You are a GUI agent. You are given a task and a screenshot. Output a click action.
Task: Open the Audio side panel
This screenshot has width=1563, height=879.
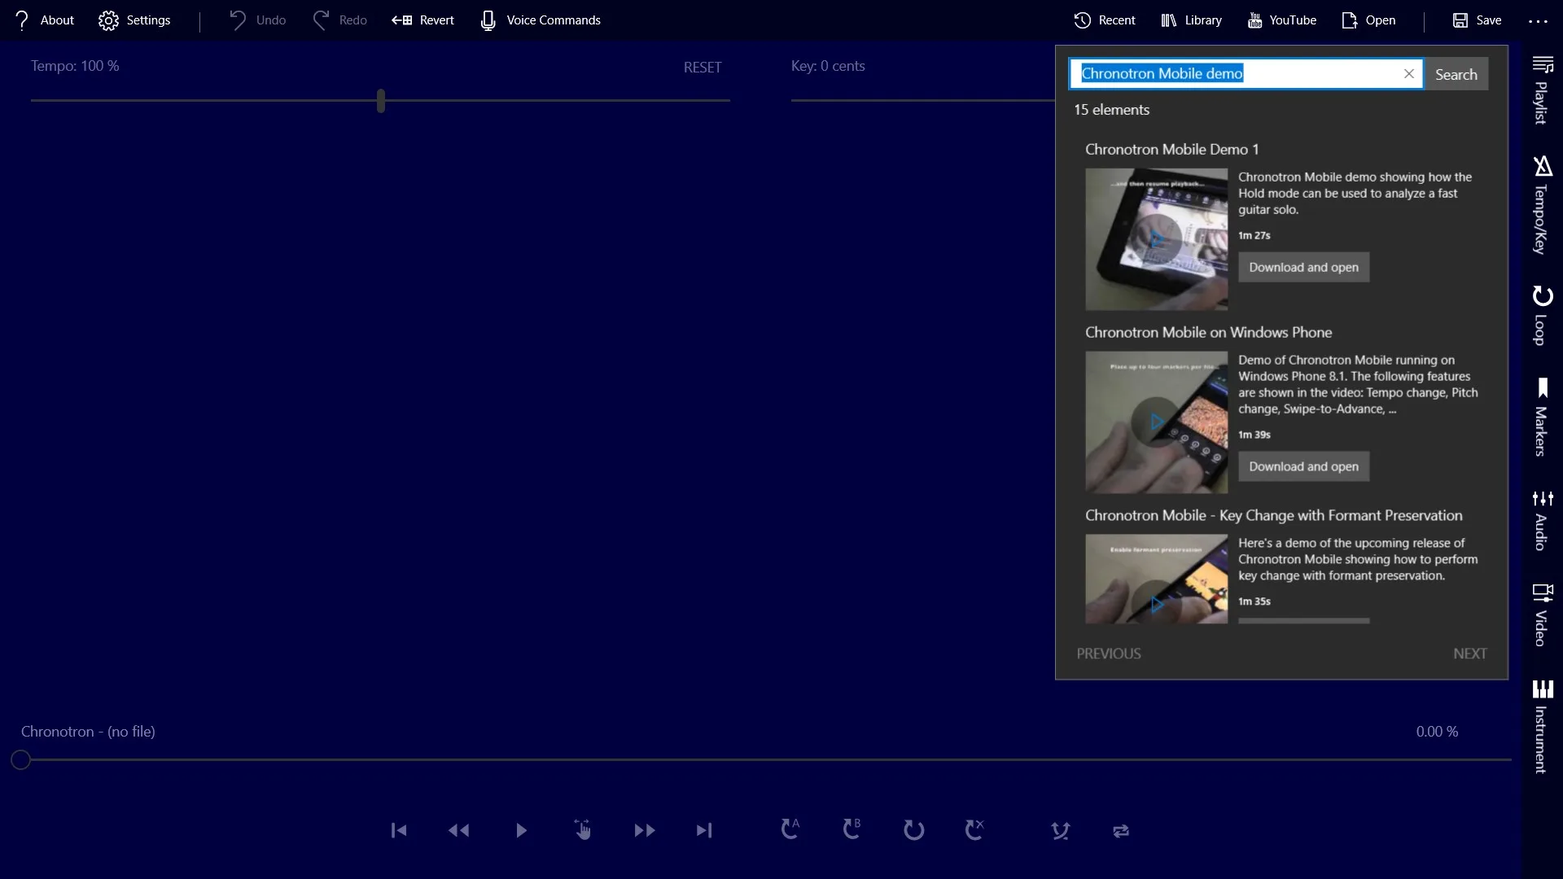click(x=1542, y=521)
